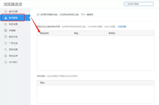Click the gear icon beside 基本设置
Viewport: 159px width, 105px height.
point(6,11)
